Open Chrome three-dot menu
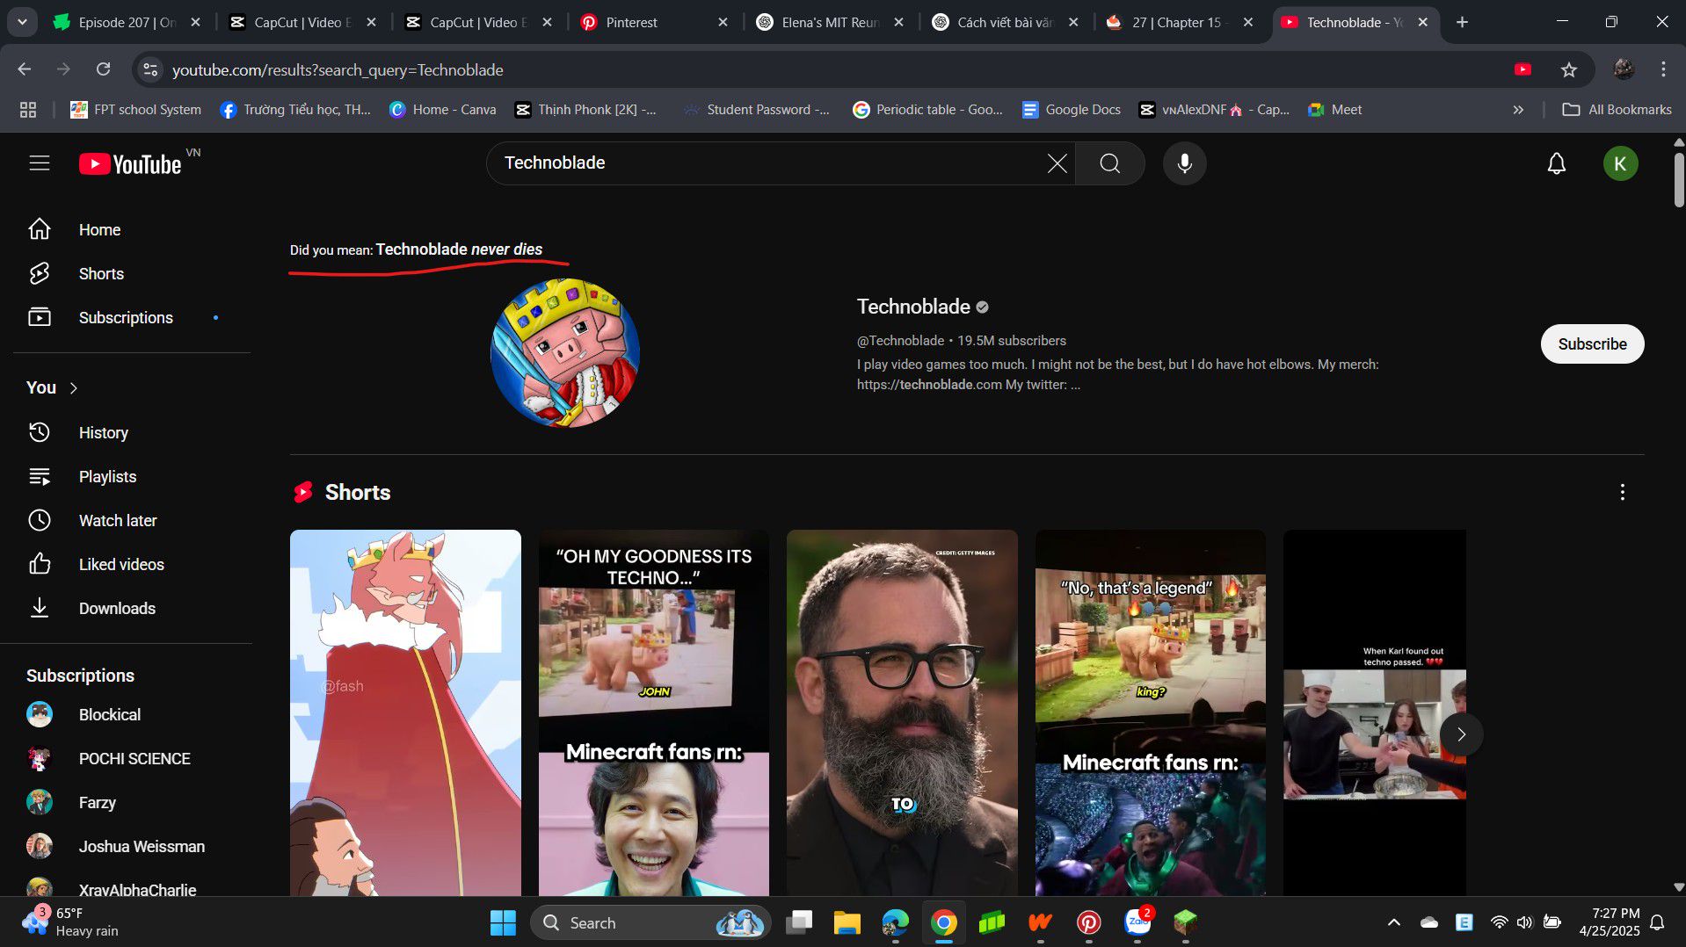Viewport: 1686px width, 947px height. point(1663,69)
